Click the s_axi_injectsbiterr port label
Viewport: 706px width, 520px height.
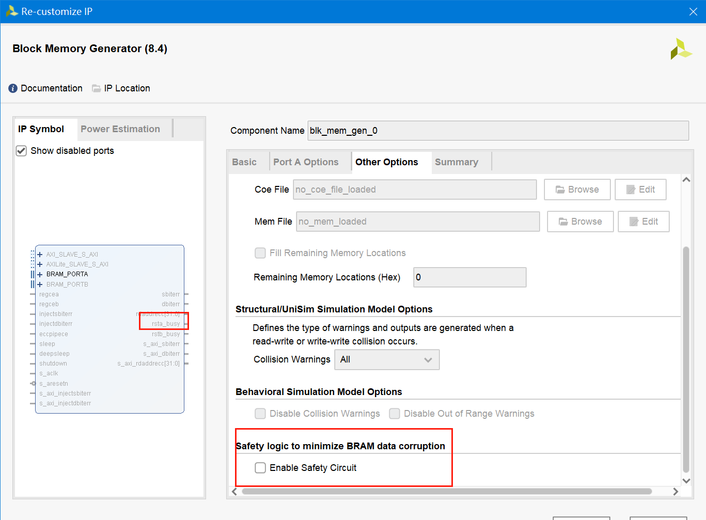pos(65,393)
